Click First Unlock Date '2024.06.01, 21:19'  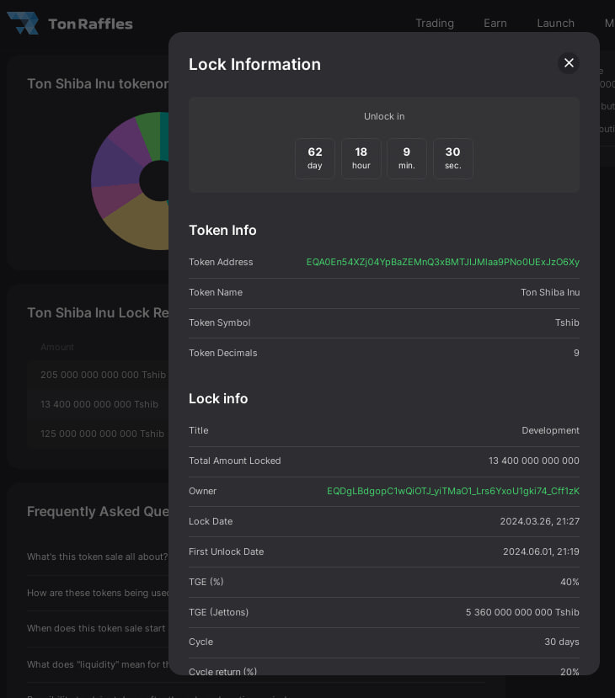541,551
